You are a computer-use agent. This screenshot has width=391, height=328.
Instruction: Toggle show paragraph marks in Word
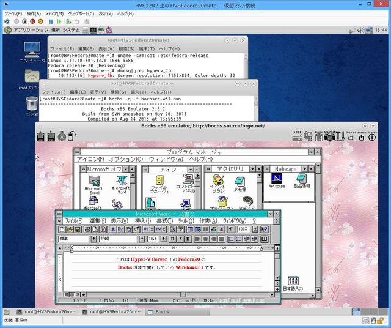click(x=231, y=229)
